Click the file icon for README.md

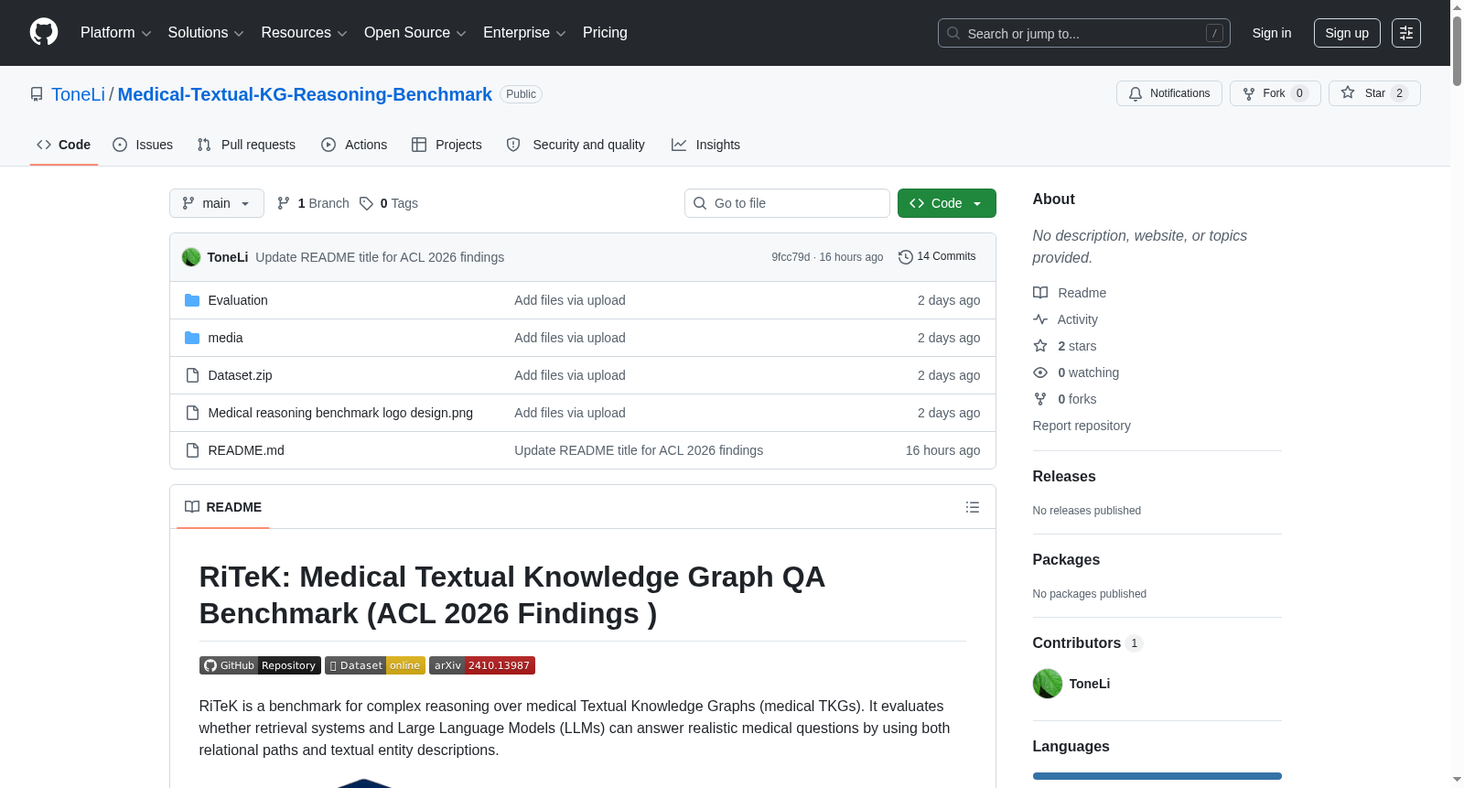click(192, 450)
